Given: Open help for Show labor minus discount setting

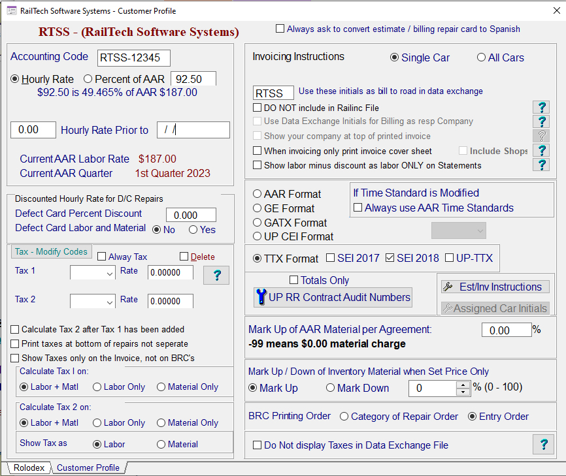Looking at the screenshot, I should pos(541,165).
